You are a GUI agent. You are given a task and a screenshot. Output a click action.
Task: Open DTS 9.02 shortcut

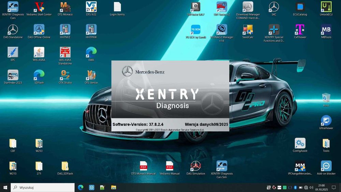click(91, 7)
